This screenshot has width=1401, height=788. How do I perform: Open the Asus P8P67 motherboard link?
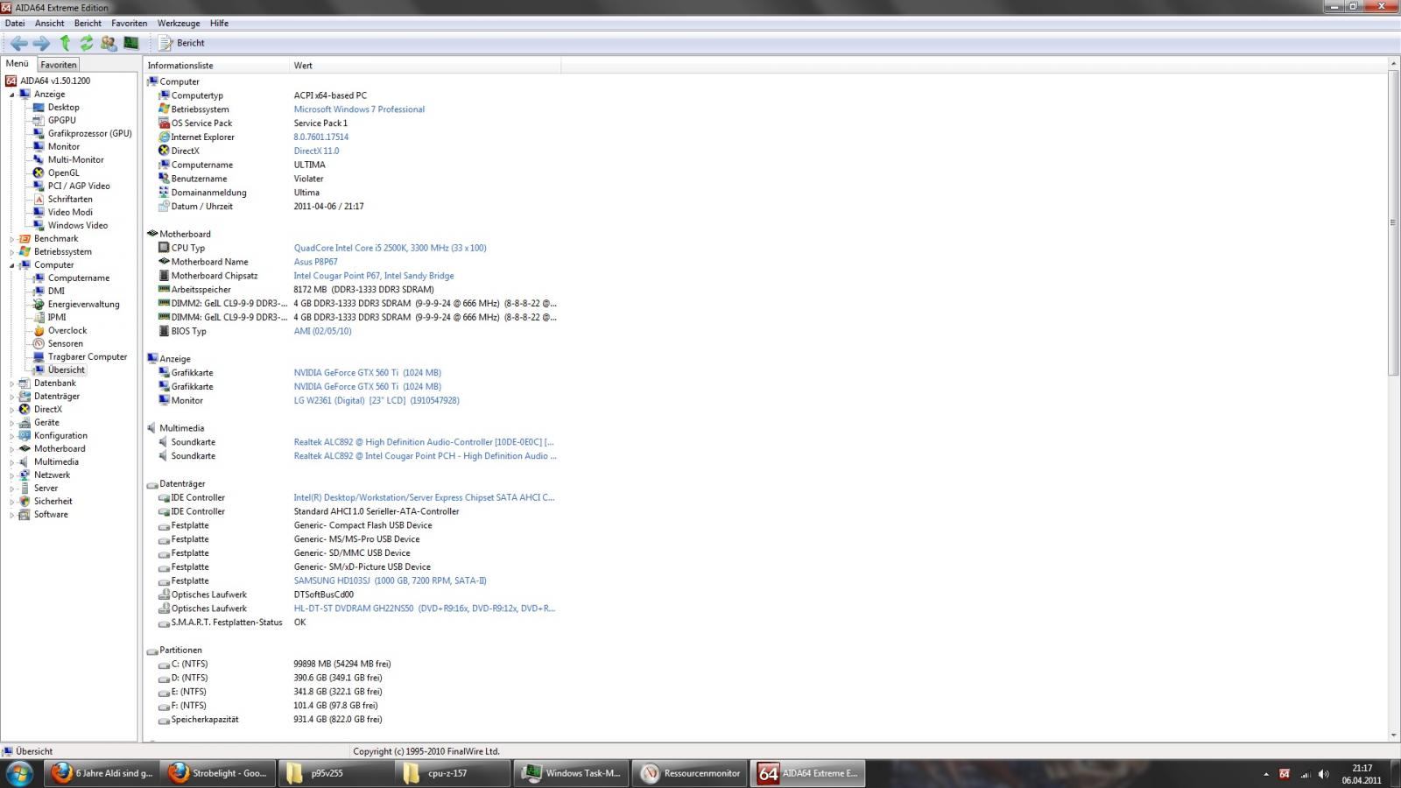pyautogui.click(x=315, y=262)
